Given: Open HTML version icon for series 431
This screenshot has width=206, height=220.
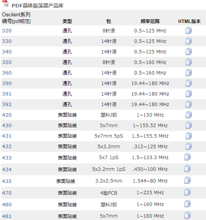Looking at the screenshot, I should click(188, 136).
